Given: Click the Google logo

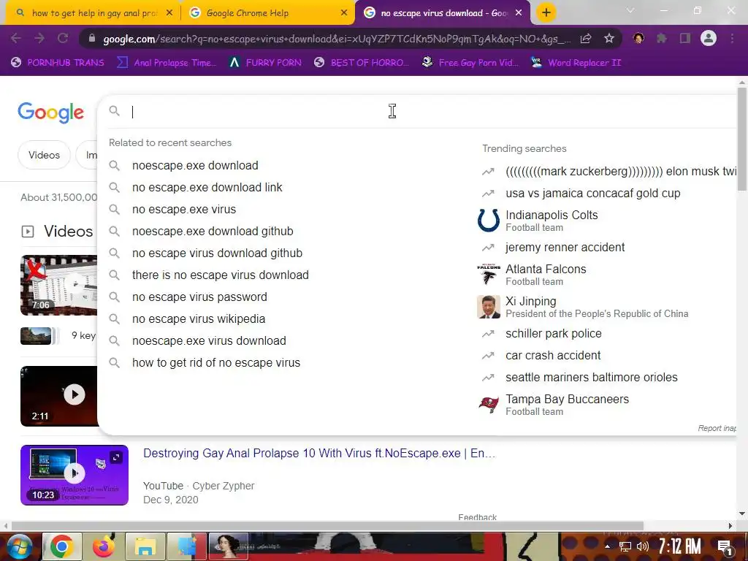Looking at the screenshot, I should click(51, 112).
